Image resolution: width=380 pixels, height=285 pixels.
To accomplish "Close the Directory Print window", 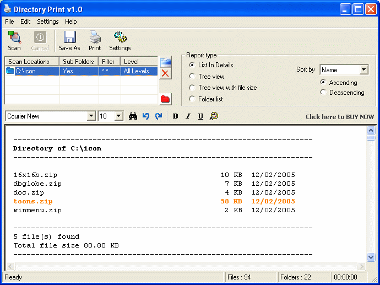I will tap(371, 9).
